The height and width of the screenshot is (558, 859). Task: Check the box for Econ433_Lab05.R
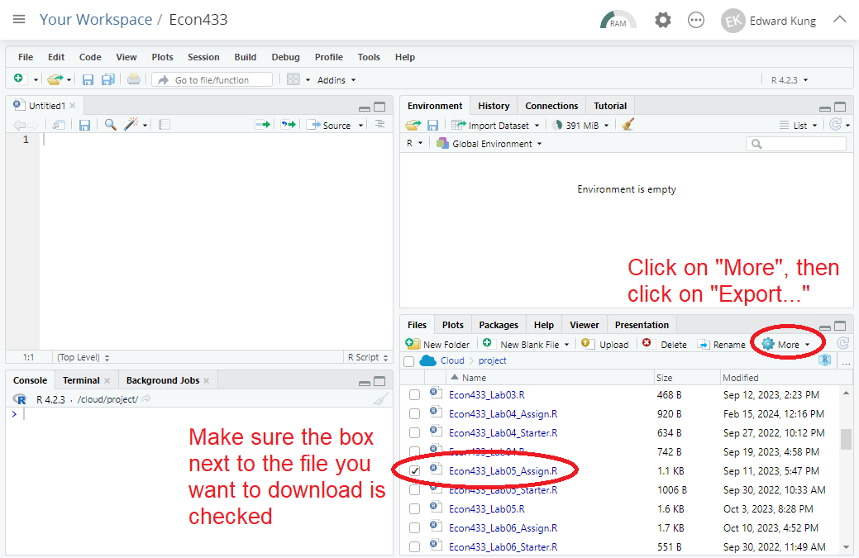tap(415, 508)
